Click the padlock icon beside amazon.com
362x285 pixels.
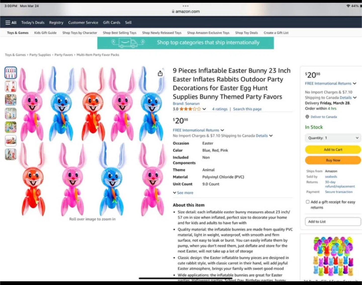(x=173, y=11)
